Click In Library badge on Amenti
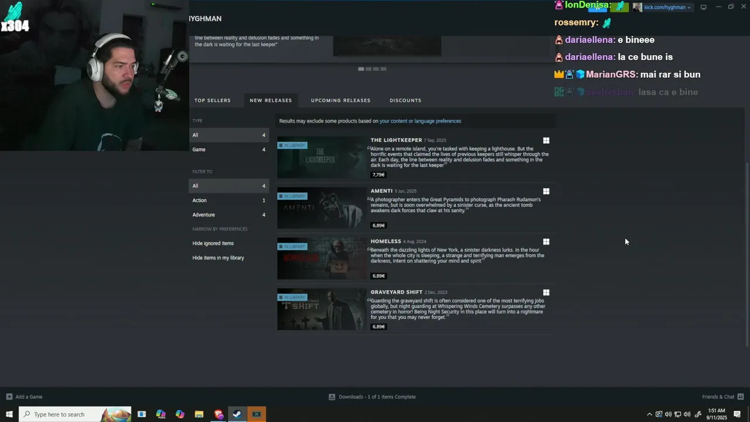The image size is (750, 422). click(292, 196)
